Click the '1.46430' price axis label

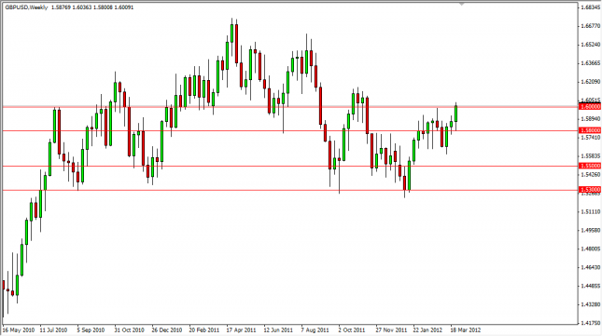point(591,267)
